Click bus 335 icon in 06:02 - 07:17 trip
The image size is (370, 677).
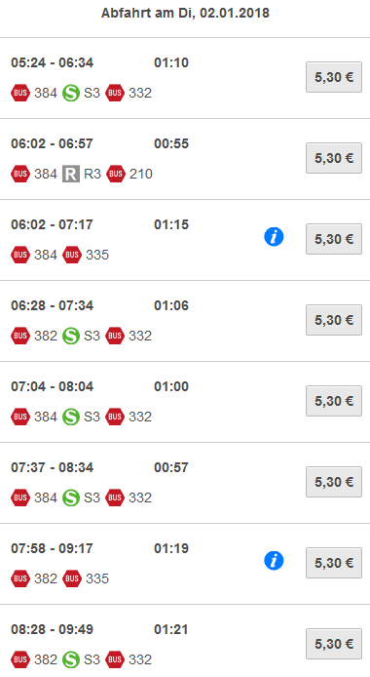(x=72, y=255)
